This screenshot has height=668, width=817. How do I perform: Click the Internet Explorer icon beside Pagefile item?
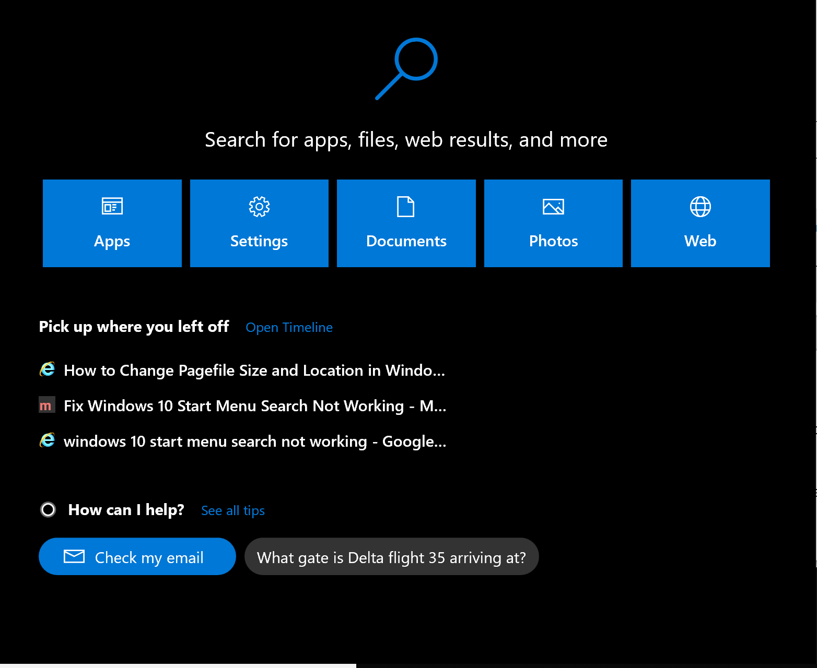coord(47,369)
